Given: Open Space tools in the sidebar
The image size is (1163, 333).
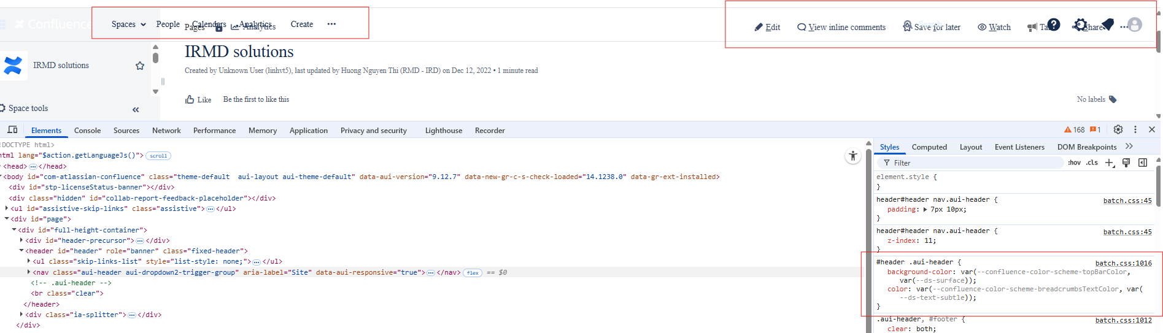Looking at the screenshot, I should pyautogui.click(x=28, y=109).
